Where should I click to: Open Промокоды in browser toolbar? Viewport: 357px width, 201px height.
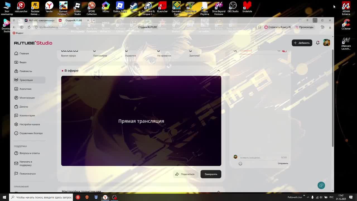[304, 27]
